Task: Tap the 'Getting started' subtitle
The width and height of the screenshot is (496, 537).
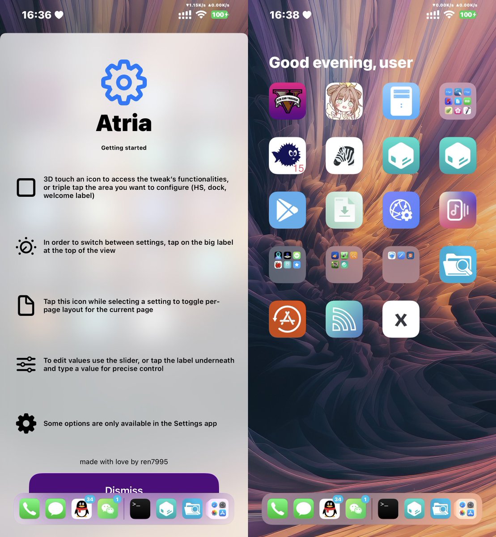Action: coord(124,148)
